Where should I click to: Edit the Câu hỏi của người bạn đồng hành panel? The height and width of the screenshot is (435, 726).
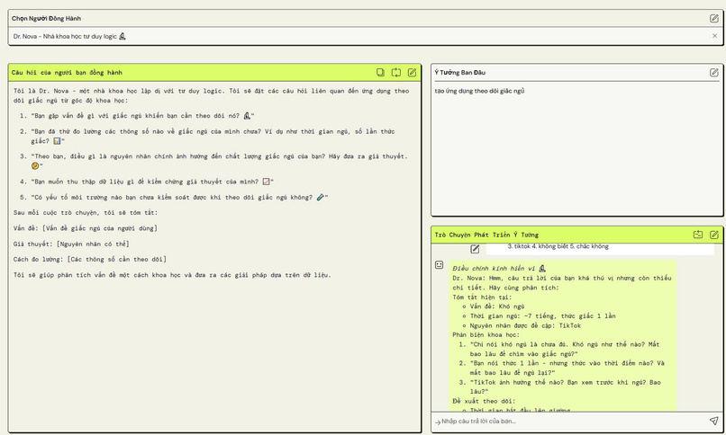(x=412, y=73)
